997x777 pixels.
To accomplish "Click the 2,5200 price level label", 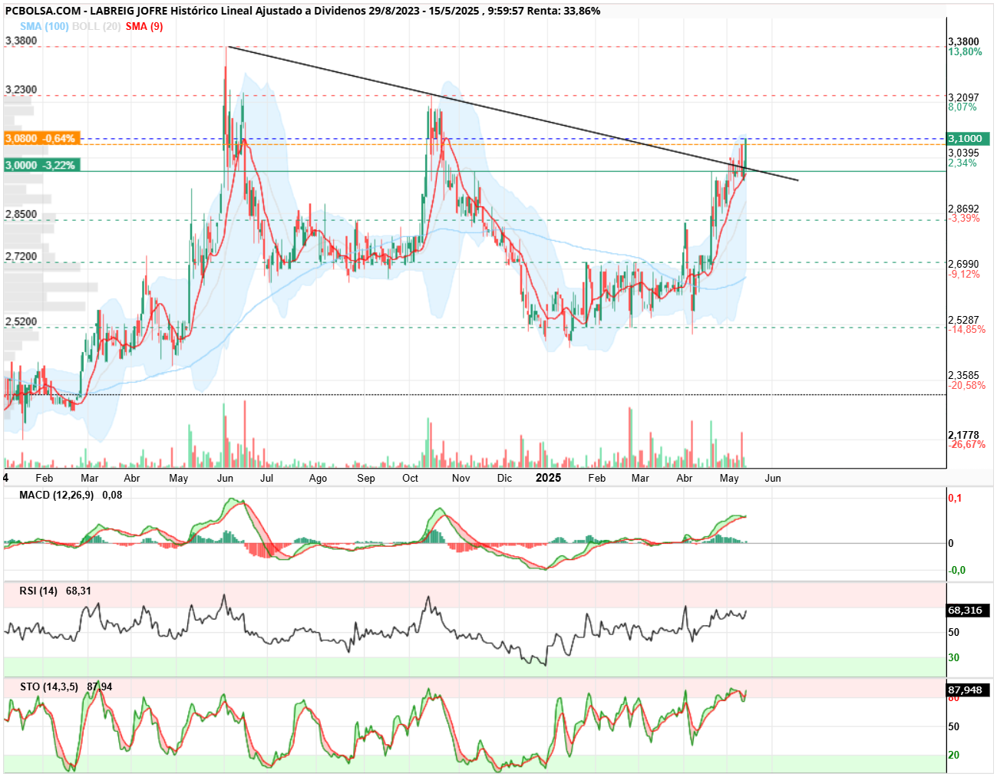I will point(21,321).
